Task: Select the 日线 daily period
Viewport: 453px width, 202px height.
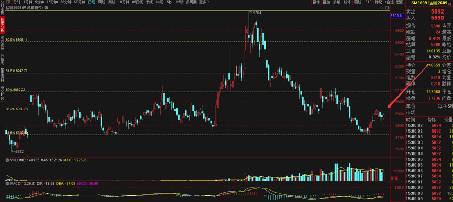Action: click(x=91, y=2)
